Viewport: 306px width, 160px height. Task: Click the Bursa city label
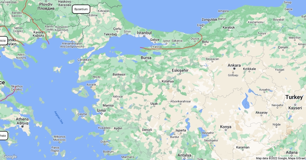pos(146,58)
